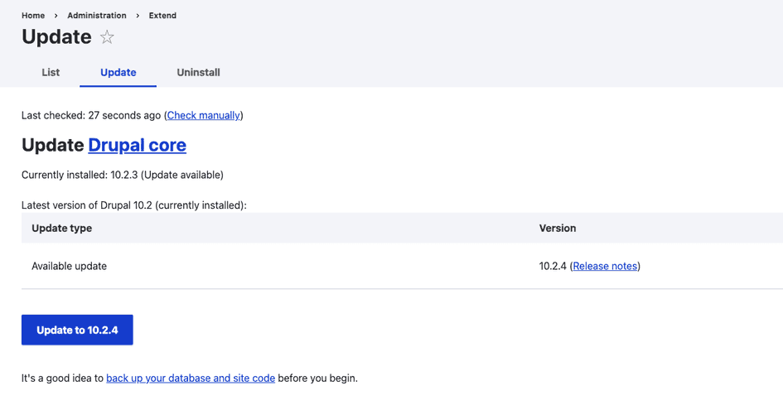
Task: Click the Update to 10.2.4 button
Action: [77, 330]
